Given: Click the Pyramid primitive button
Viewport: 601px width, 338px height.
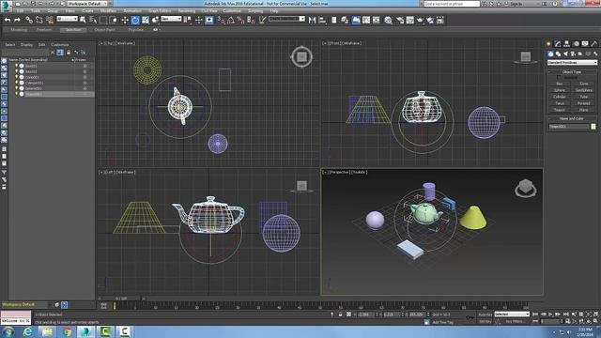Looking at the screenshot, I should click(584, 103).
